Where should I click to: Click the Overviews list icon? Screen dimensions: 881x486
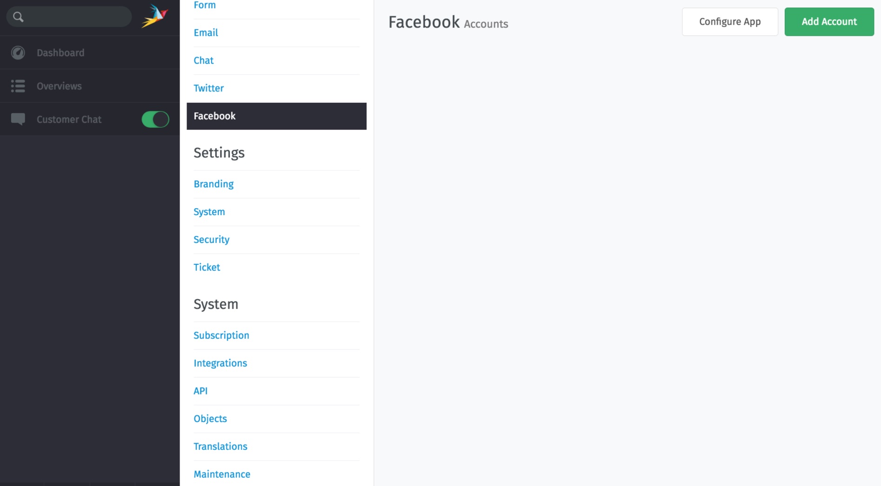click(18, 86)
